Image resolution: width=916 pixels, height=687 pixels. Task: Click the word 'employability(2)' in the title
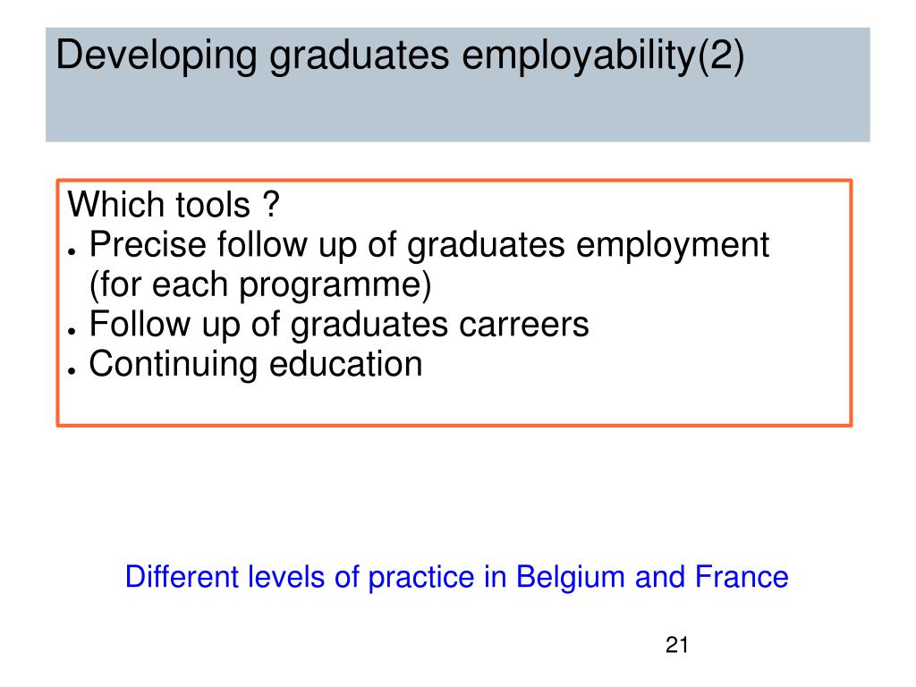coord(603,56)
